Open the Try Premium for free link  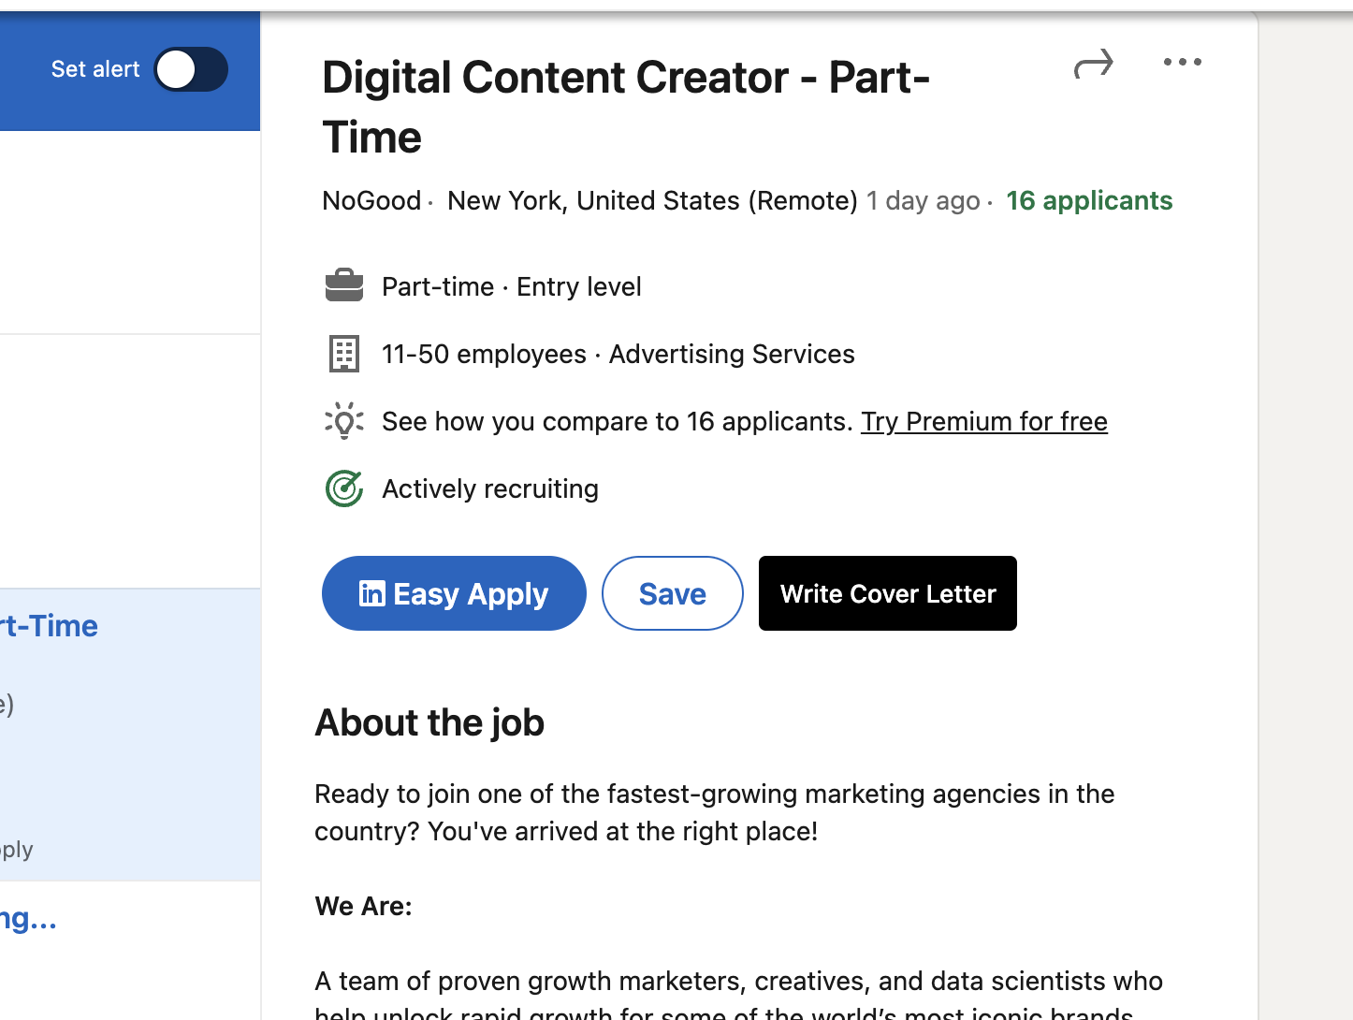point(983,421)
